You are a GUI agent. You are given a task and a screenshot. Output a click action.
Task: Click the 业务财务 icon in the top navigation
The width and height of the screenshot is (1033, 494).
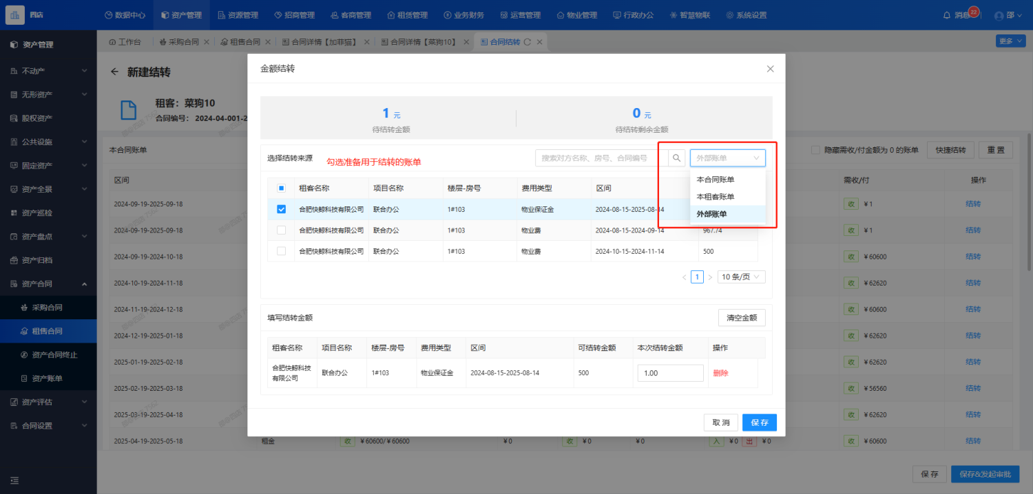point(448,15)
